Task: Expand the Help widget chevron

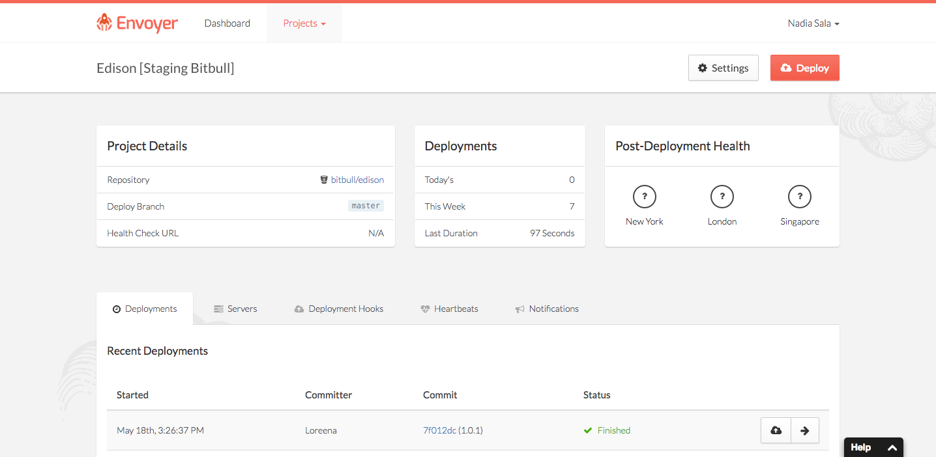Action: (892, 448)
